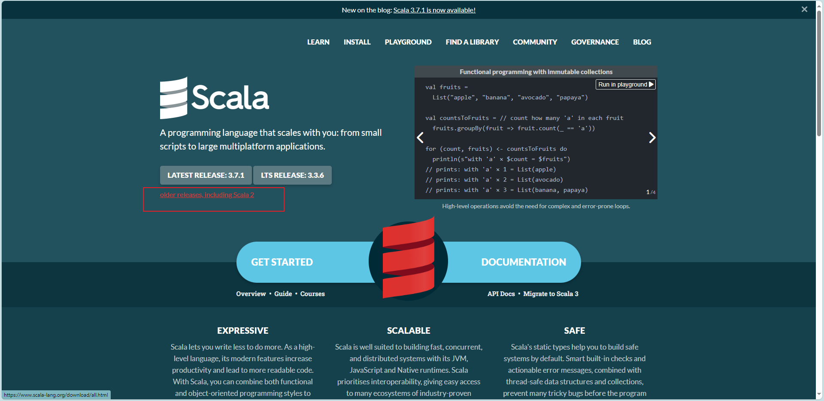The height and width of the screenshot is (401, 824).
Task: Open the Install page
Action: click(357, 42)
